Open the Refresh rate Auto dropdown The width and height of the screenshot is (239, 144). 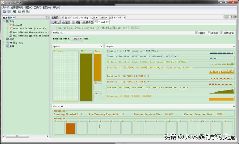point(77,38)
